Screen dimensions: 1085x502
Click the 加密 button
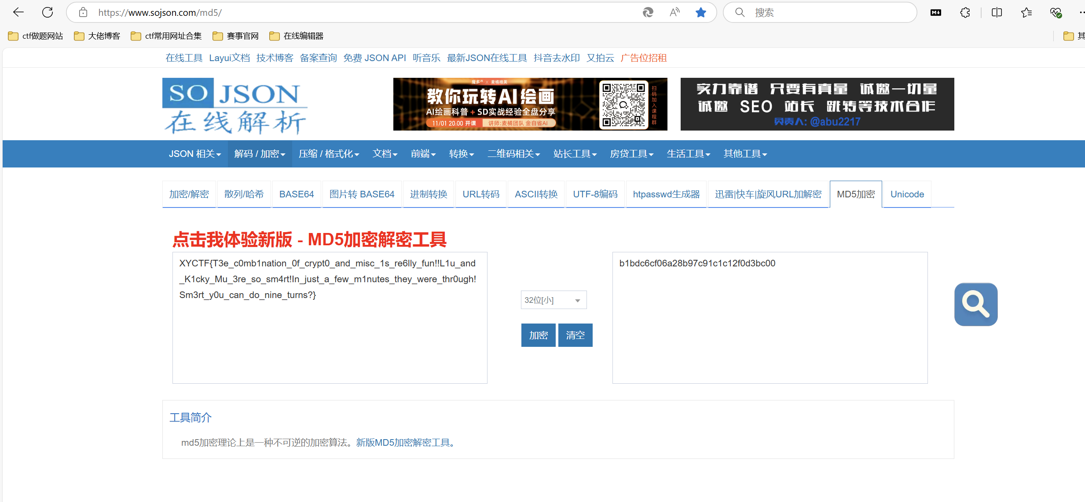tap(539, 335)
